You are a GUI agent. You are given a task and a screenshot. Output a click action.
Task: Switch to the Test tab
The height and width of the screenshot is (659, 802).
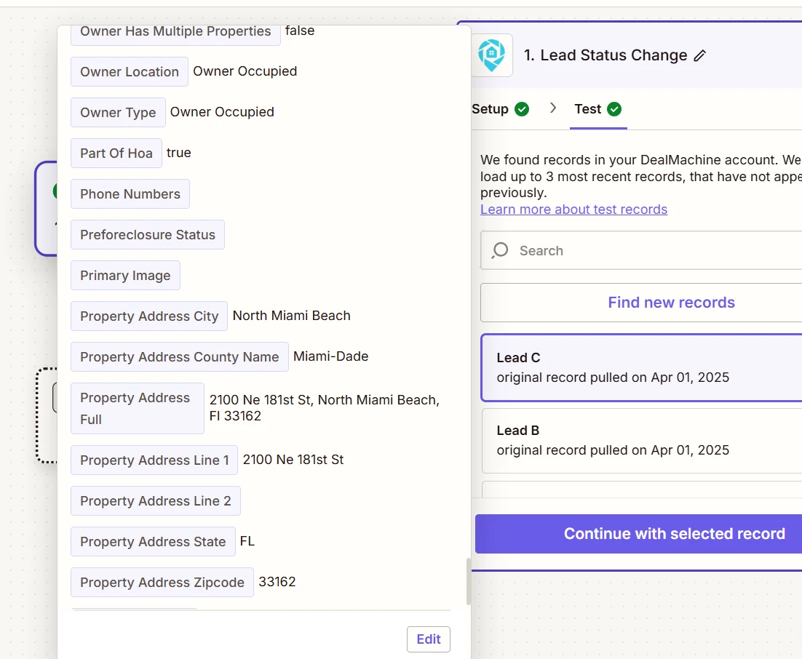588,109
